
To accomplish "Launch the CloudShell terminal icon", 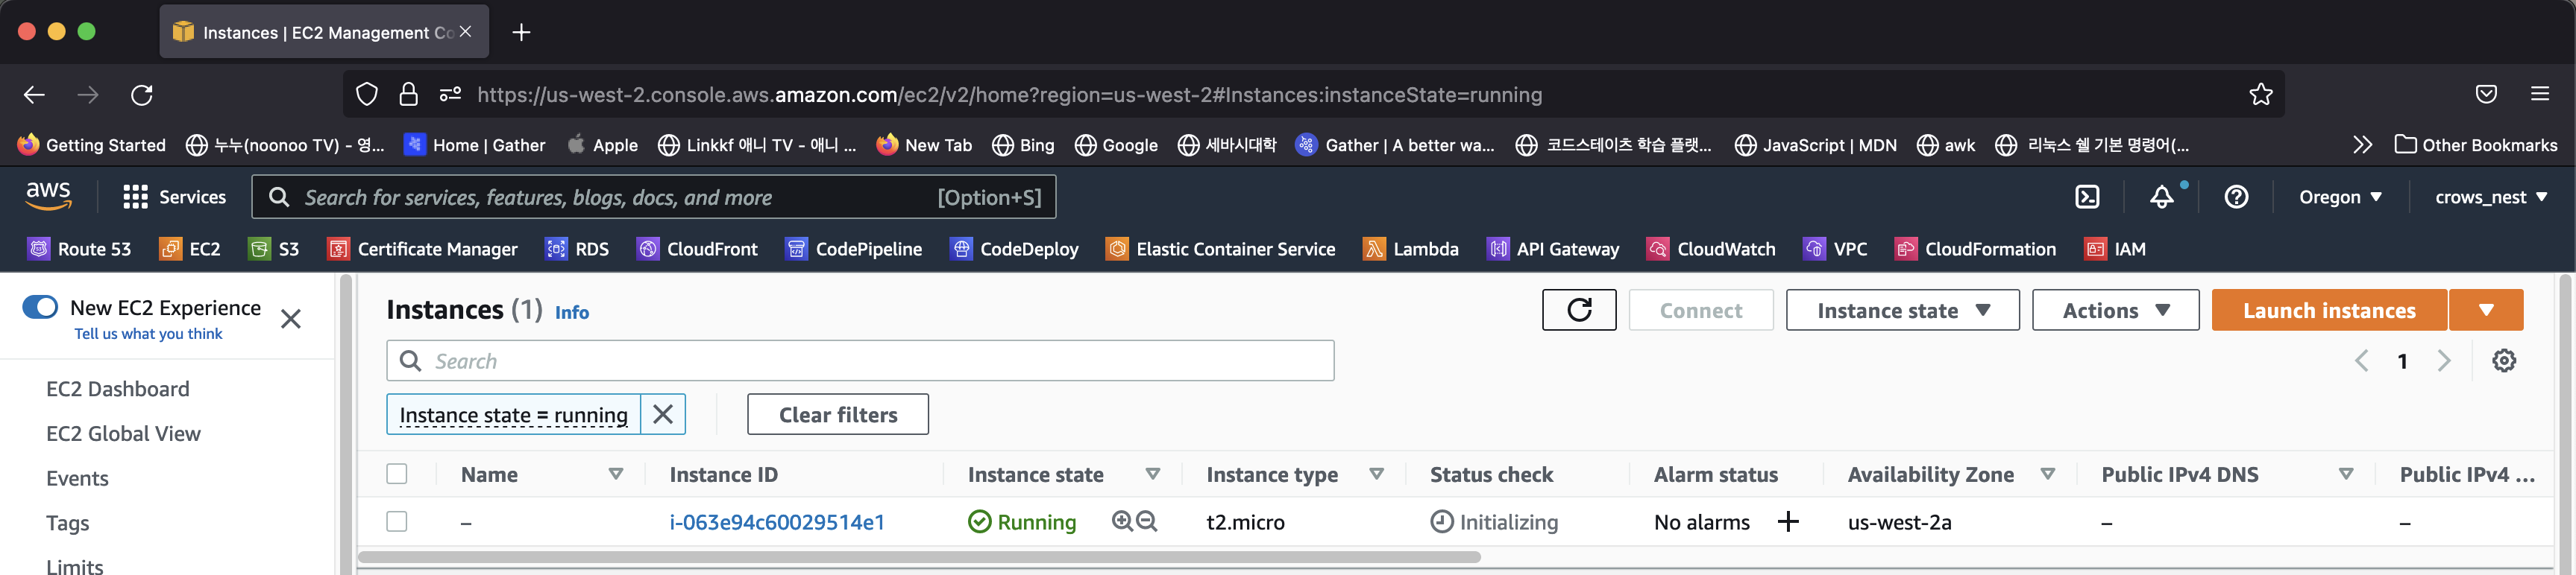I will point(2087,197).
